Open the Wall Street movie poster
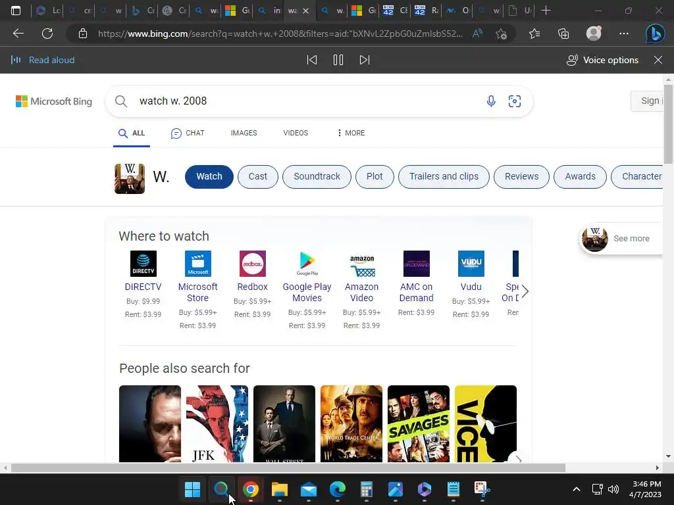Image resolution: width=674 pixels, height=505 pixels. (284, 424)
